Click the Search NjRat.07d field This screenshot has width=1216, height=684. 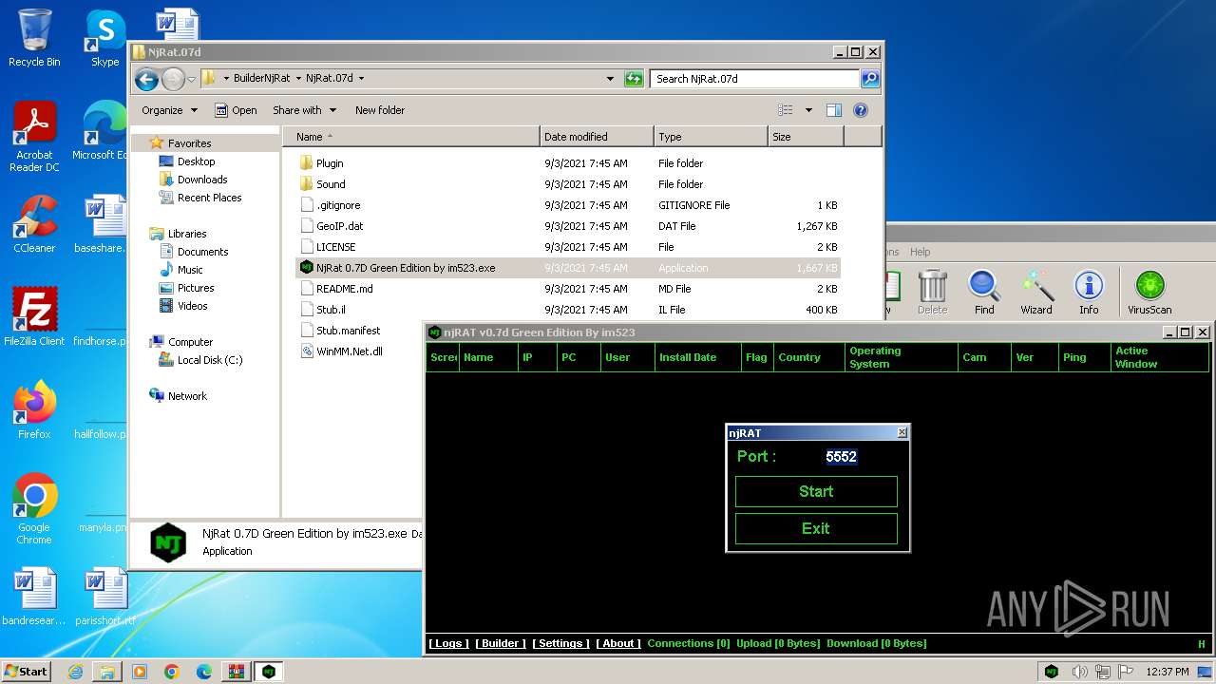(x=755, y=79)
